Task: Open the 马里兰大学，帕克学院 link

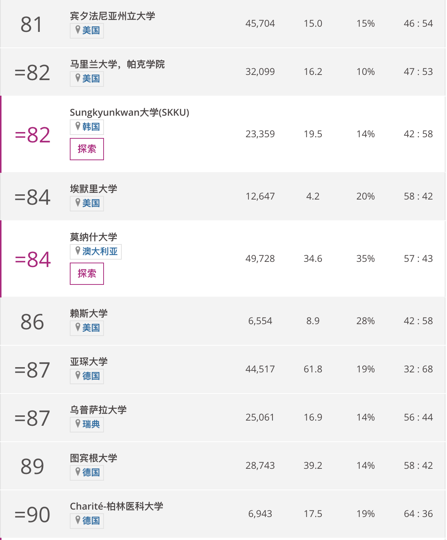Action: click(x=117, y=64)
